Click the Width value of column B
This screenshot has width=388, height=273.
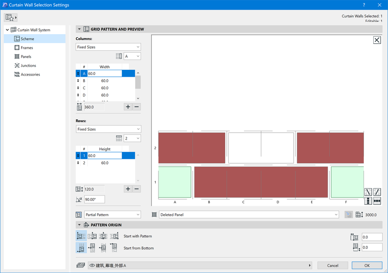point(105,81)
